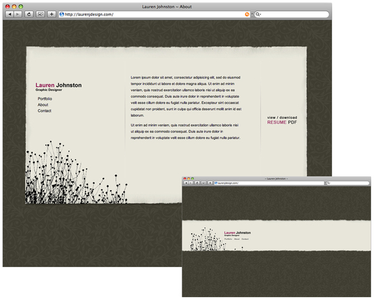
Task: Click the orange RSS/reload icon in the large window address bar
Action: pyautogui.click(x=247, y=14)
